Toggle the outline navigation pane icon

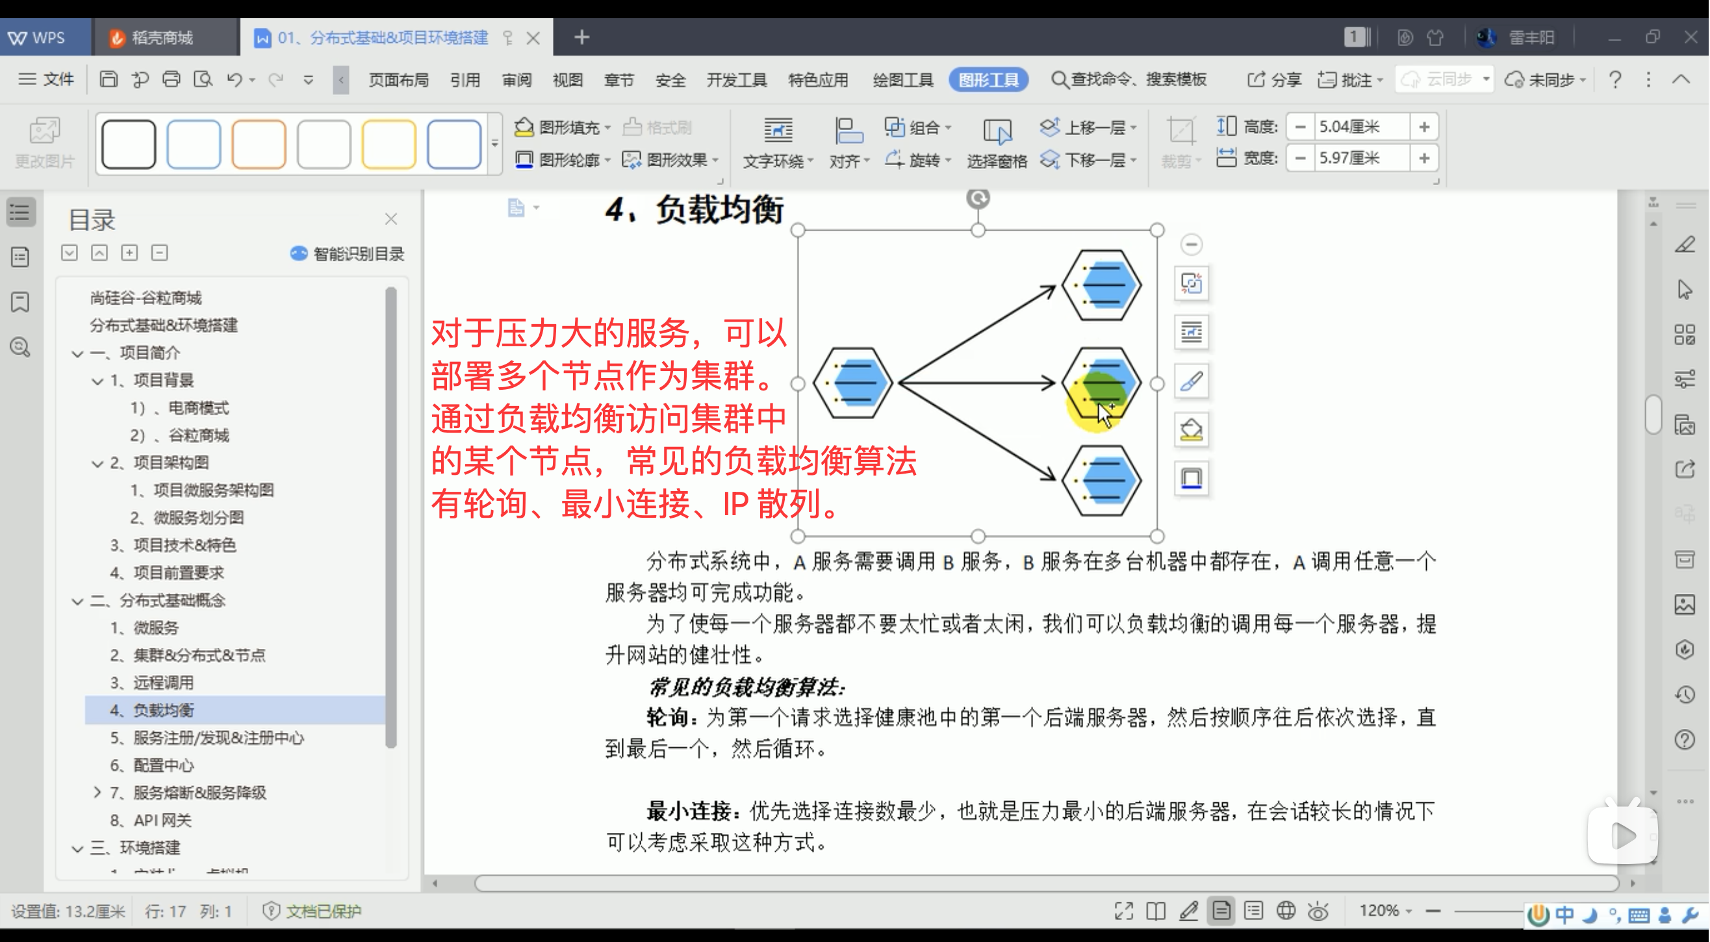pyautogui.click(x=20, y=212)
